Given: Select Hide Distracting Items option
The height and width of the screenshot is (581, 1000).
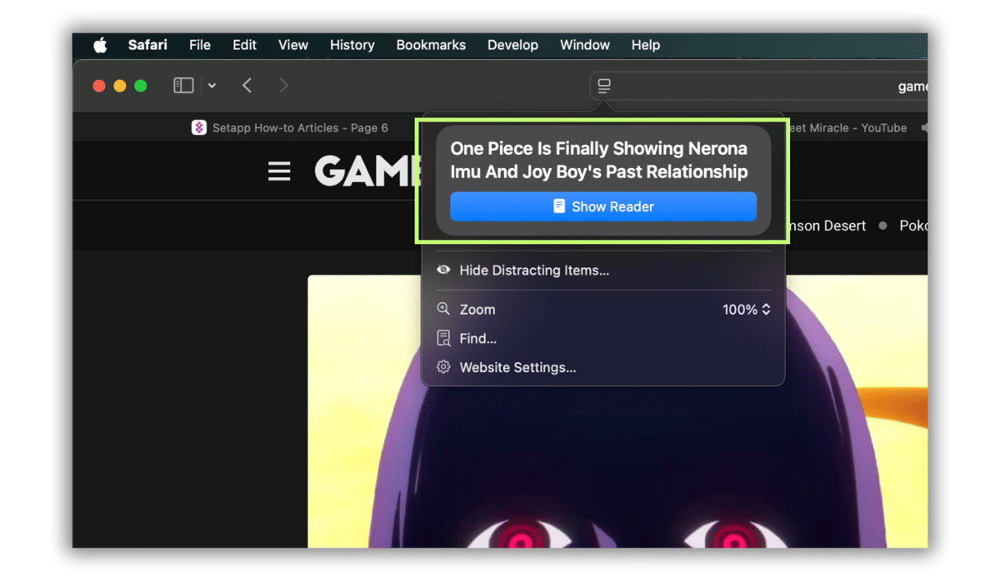Looking at the screenshot, I should coord(533,271).
